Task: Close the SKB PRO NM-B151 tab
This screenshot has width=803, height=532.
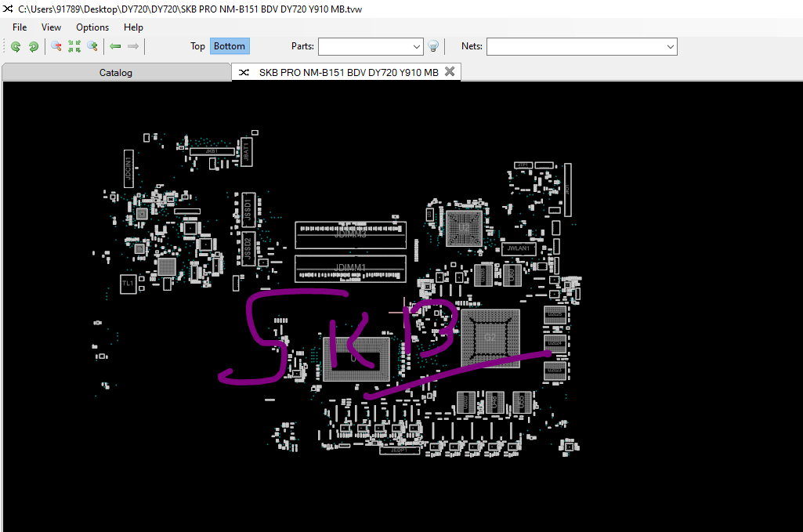Action: (x=450, y=71)
